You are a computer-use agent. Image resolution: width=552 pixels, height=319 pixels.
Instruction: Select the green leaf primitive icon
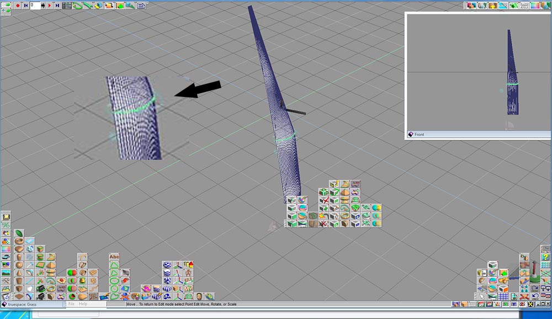(19, 233)
